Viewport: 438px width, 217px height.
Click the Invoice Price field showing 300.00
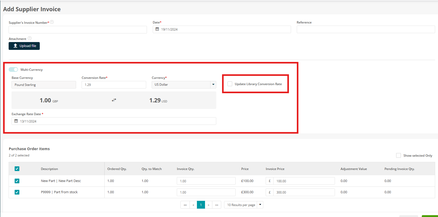304,192
